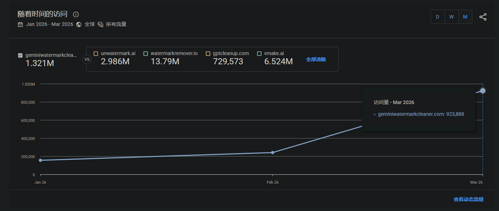Click the Feb 26 data point on line

pyautogui.click(x=272, y=152)
